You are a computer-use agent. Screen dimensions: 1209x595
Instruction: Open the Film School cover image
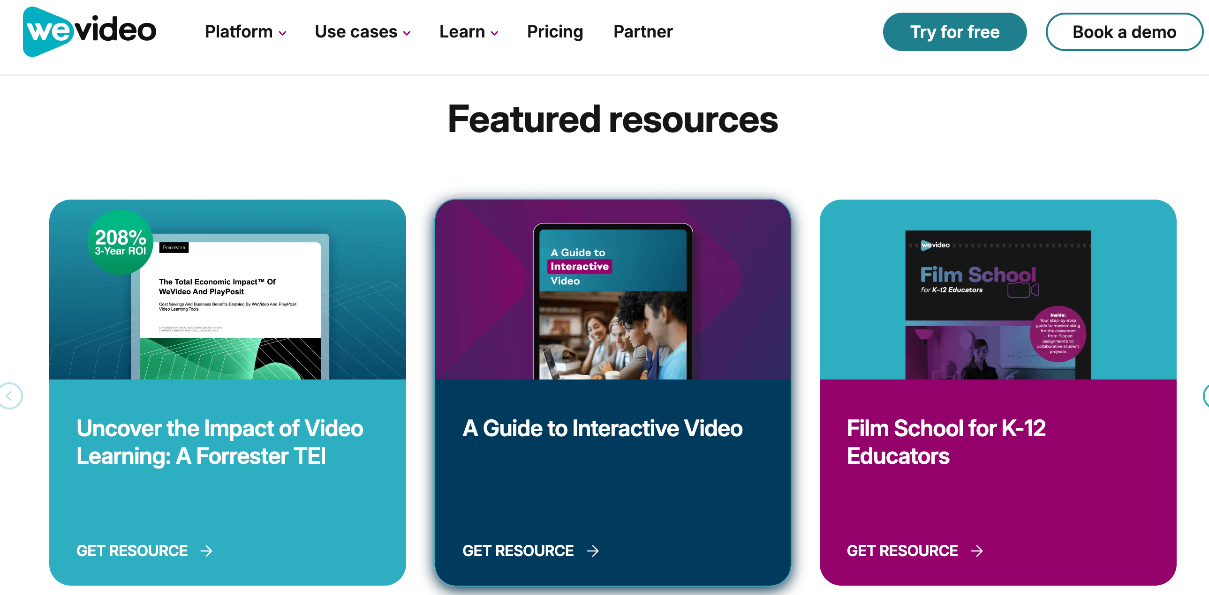pos(998,305)
